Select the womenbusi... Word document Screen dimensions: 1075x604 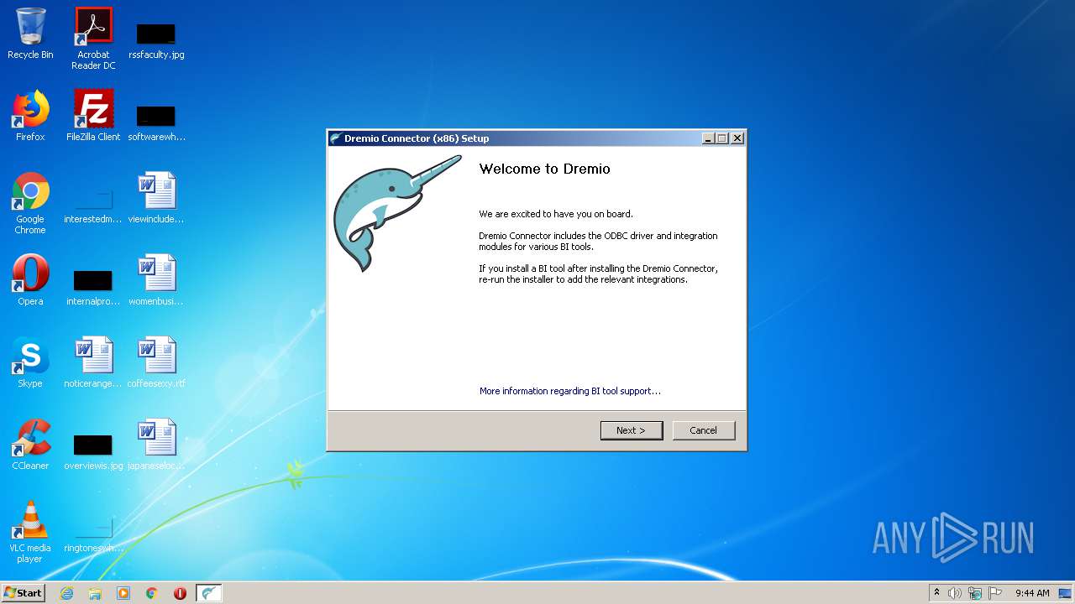(x=156, y=280)
